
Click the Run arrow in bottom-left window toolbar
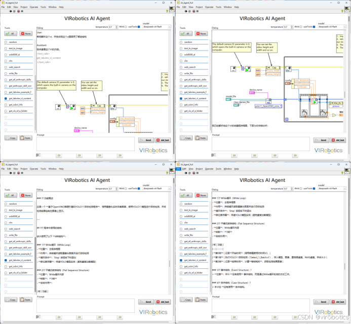tap(10, 173)
